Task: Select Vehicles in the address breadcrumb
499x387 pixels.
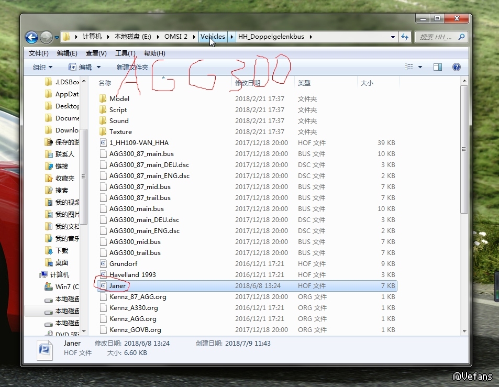Action: [x=213, y=37]
